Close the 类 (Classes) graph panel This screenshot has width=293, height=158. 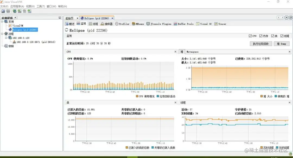(x=175, y=102)
